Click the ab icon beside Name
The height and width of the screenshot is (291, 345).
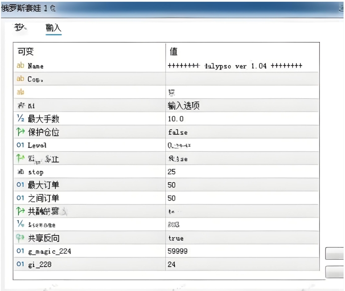tap(21, 66)
